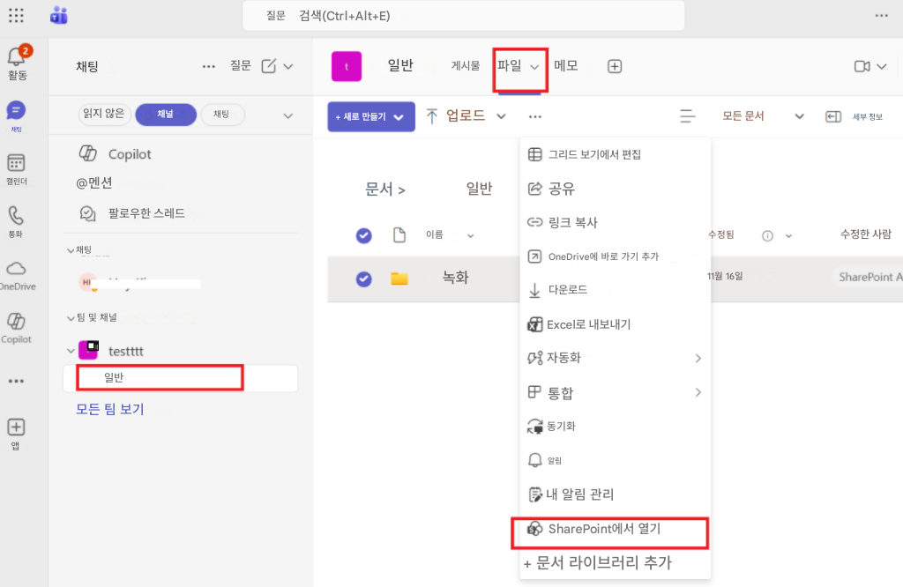903x587 pixels.
Task: Toggle select all items checkbox
Action: tap(363, 235)
